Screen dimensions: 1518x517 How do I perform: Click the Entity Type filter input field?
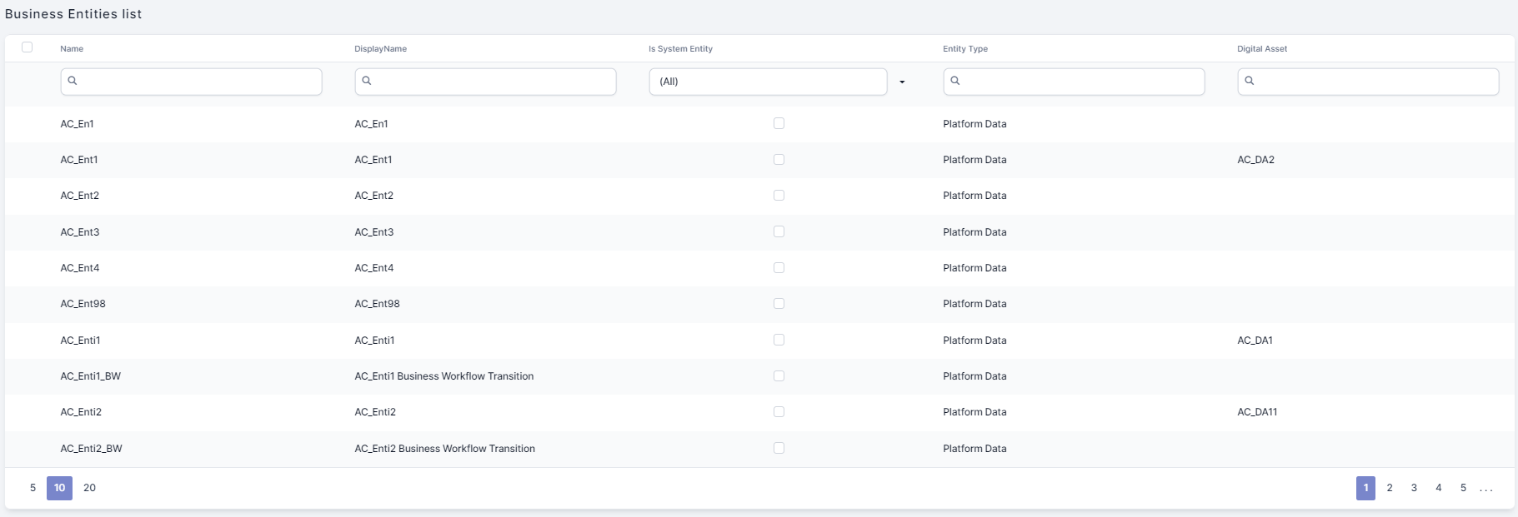pyautogui.click(x=1081, y=82)
